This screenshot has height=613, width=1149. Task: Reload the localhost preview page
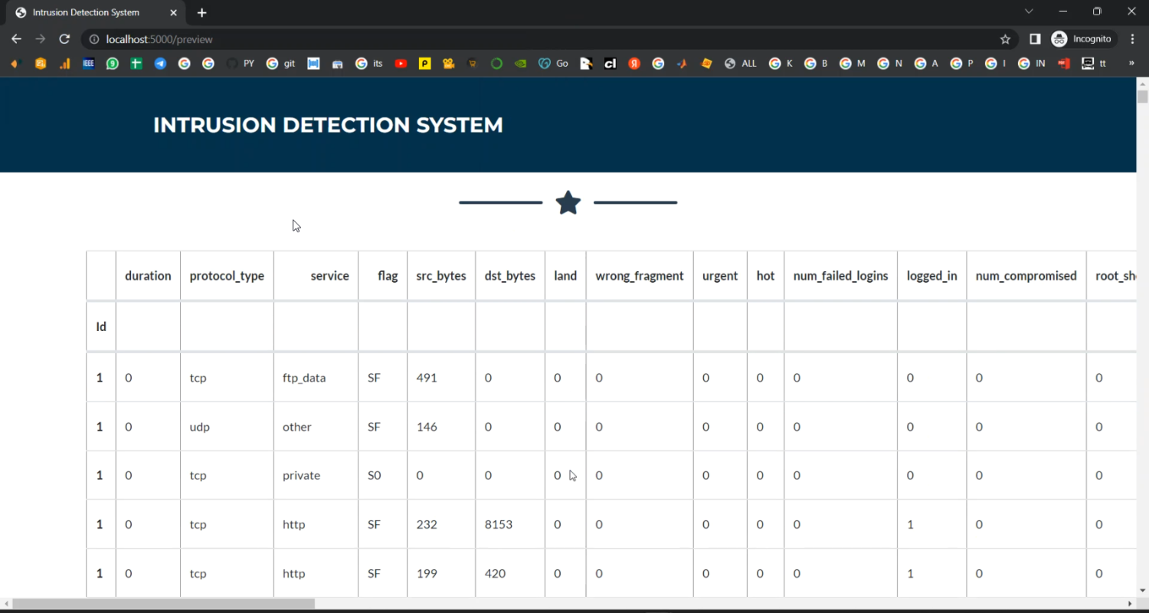tap(64, 39)
